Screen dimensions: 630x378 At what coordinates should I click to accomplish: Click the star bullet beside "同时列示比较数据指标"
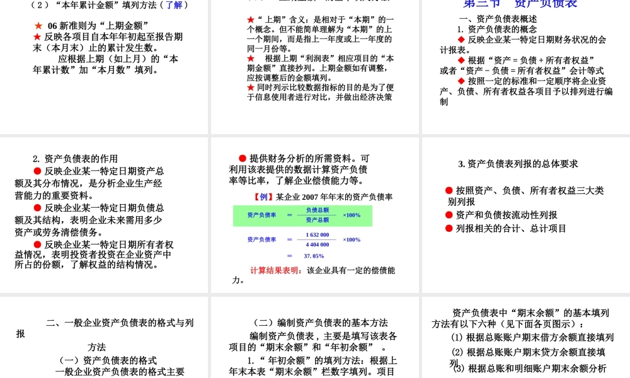(250, 87)
